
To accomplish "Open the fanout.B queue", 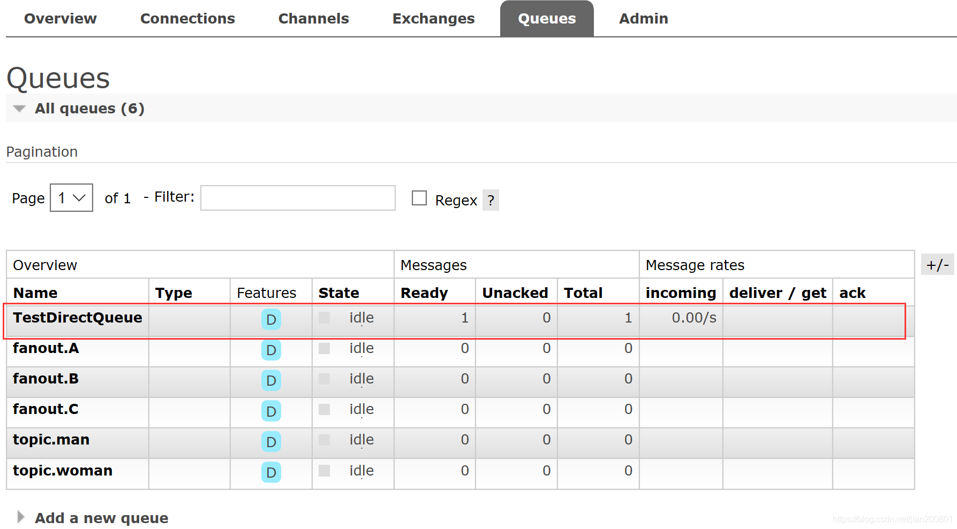I will coord(46,379).
